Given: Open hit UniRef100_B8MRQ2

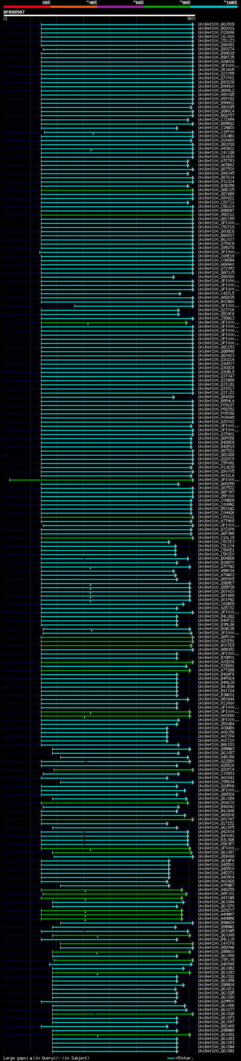Looking at the screenshot, I should (x=216, y=123).
